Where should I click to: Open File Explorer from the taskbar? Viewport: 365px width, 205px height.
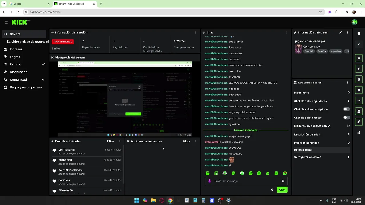153,200
